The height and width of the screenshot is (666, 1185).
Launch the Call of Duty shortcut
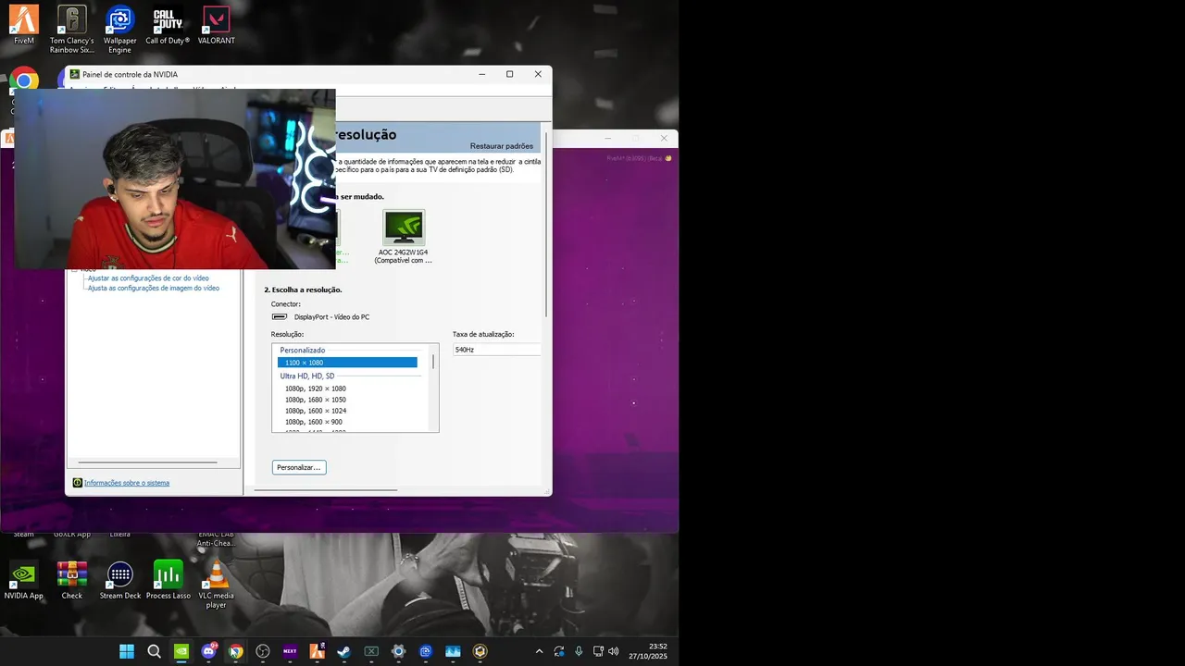click(168, 25)
